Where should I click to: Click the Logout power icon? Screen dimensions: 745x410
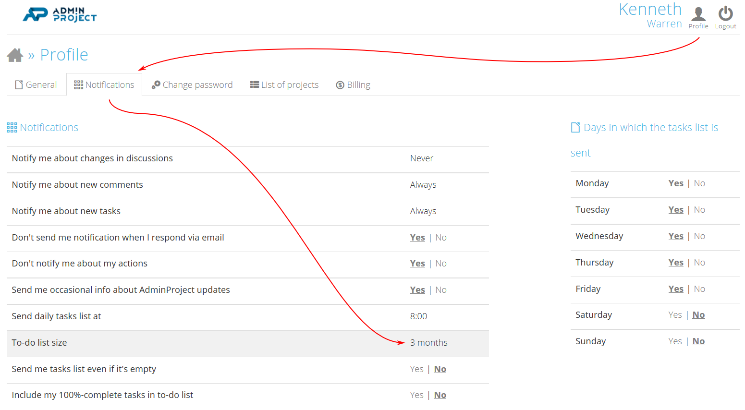point(725,13)
